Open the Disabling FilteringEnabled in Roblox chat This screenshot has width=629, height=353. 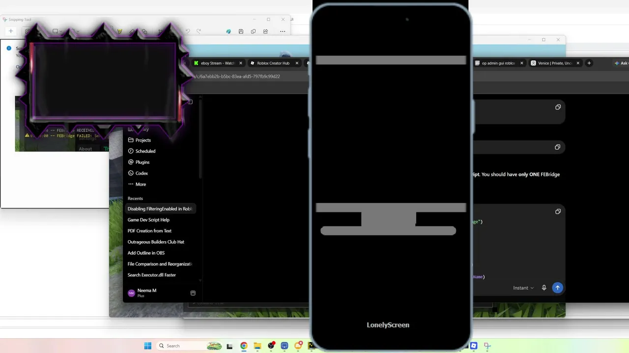click(160, 209)
